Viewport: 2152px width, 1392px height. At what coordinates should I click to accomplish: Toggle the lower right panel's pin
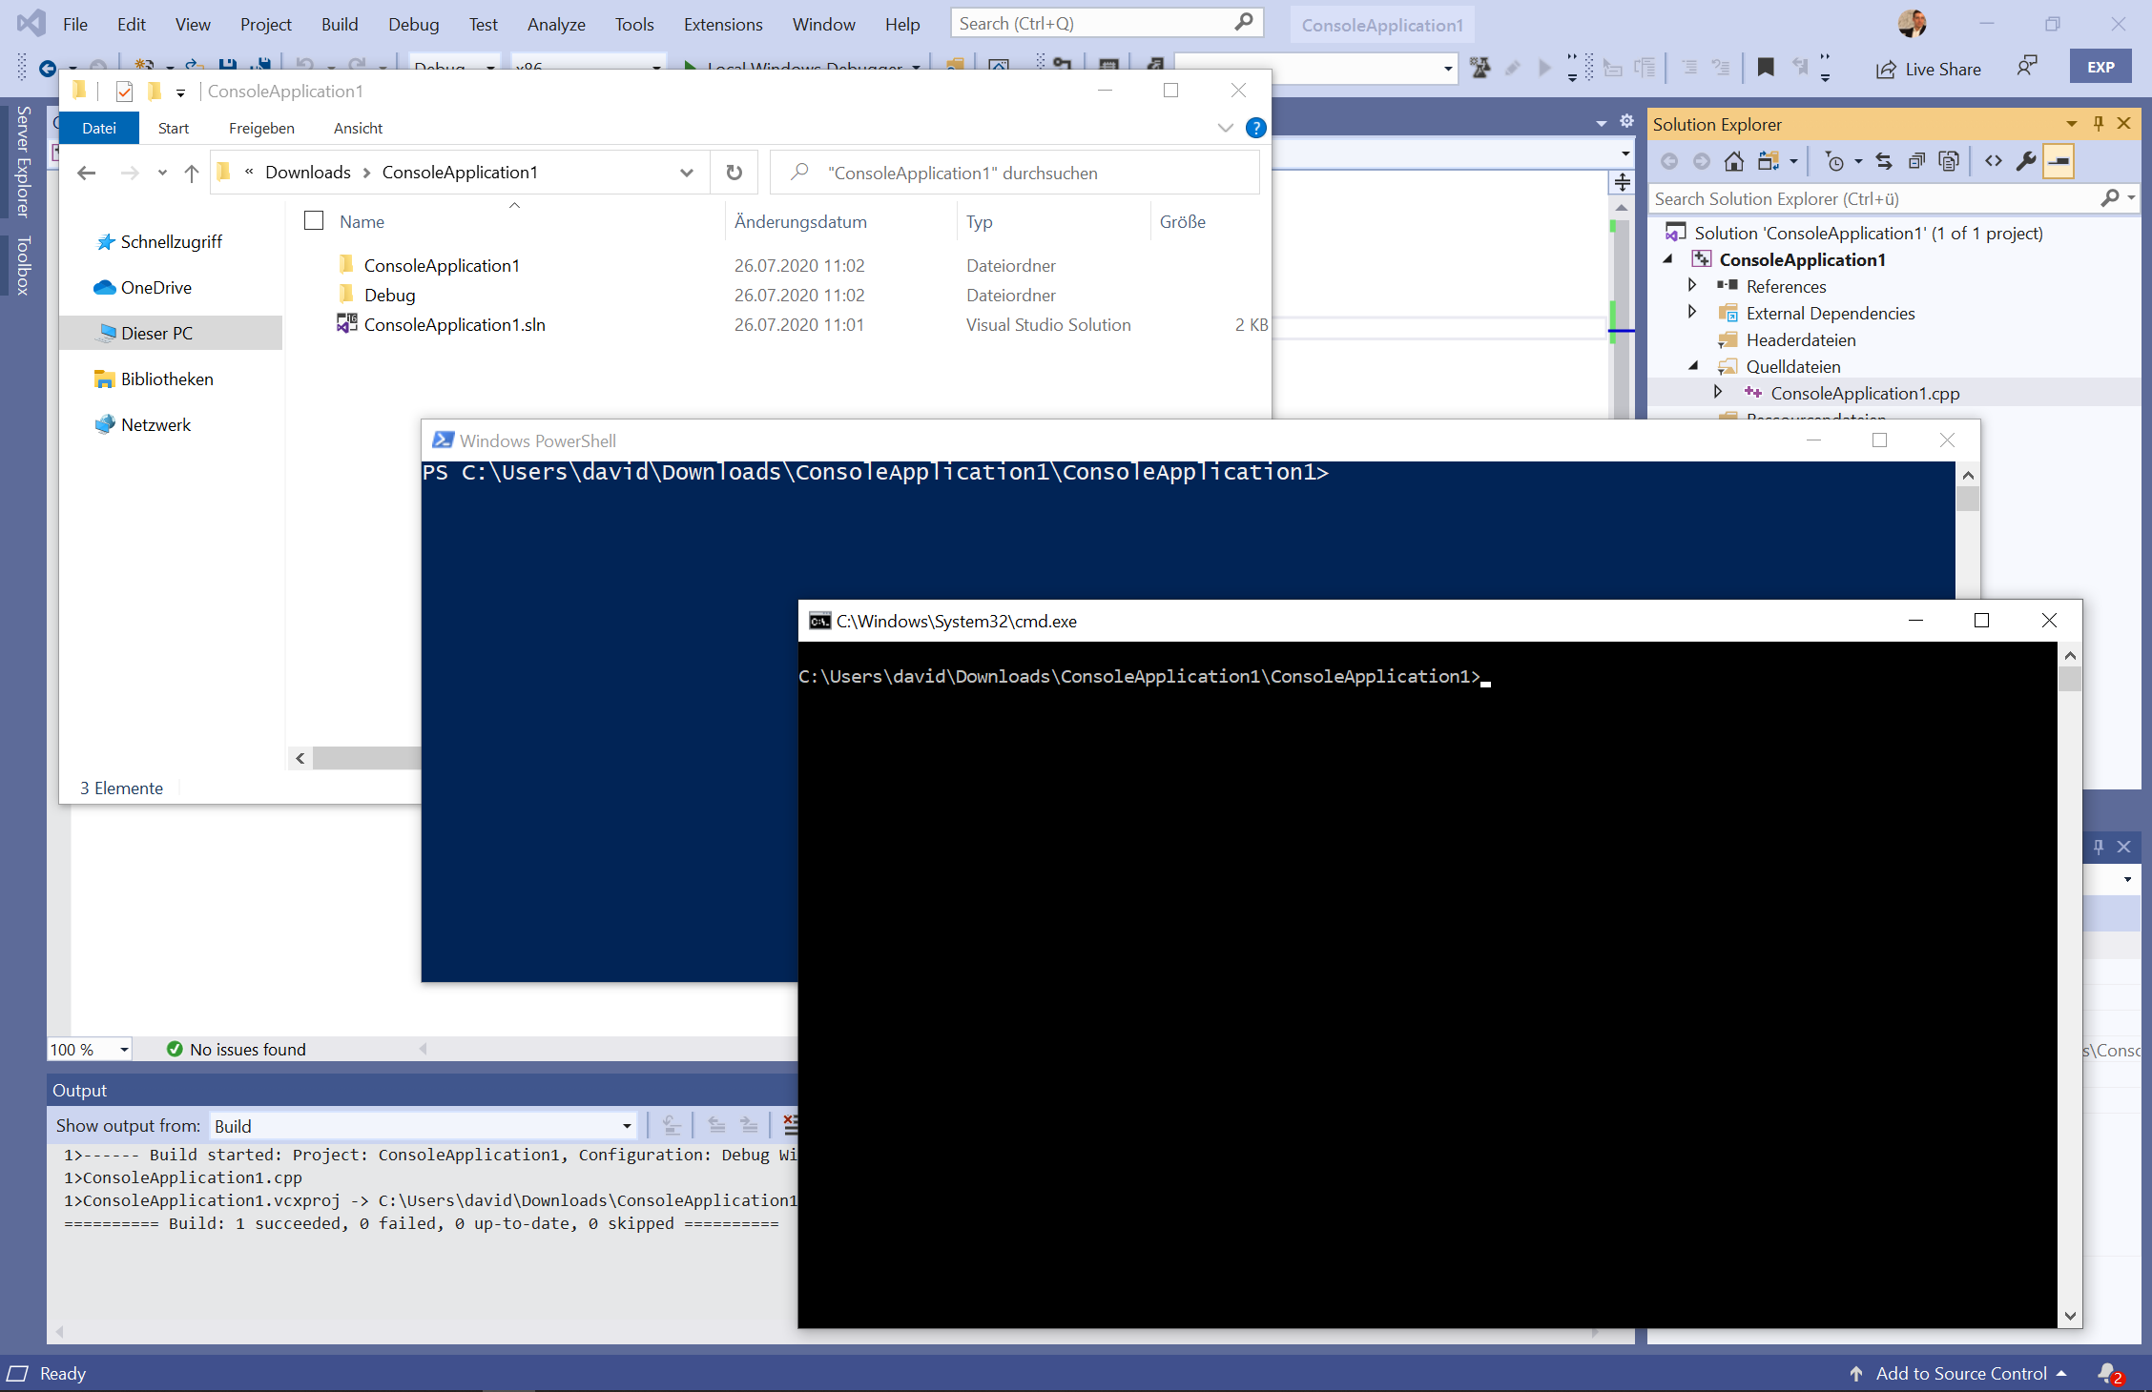[x=2098, y=847]
